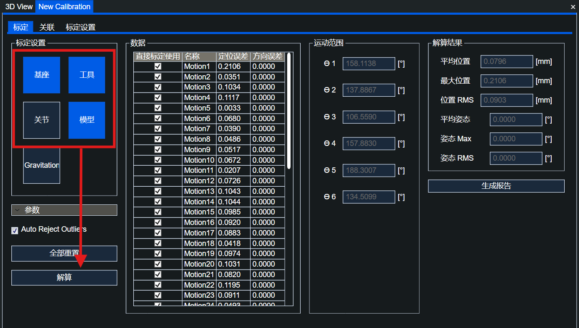Click the 名称 column header
The width and height of the screenshot is (579, 328).
(199, 56)
